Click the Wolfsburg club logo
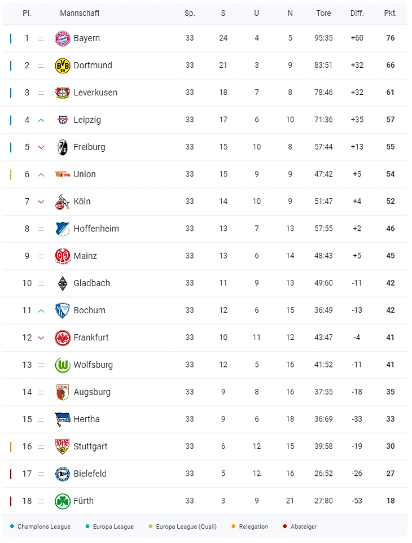Image resolution: width=412 pixels, height=543 pixels. [62, 365]
